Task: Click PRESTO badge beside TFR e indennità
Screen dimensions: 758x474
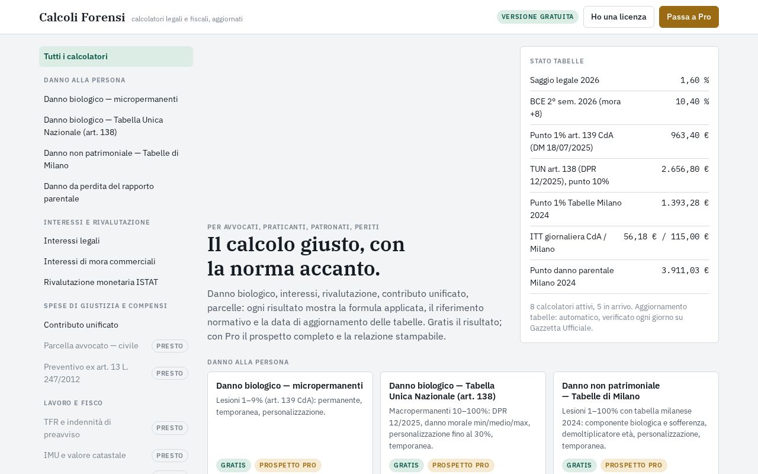Action: (170, 428)
